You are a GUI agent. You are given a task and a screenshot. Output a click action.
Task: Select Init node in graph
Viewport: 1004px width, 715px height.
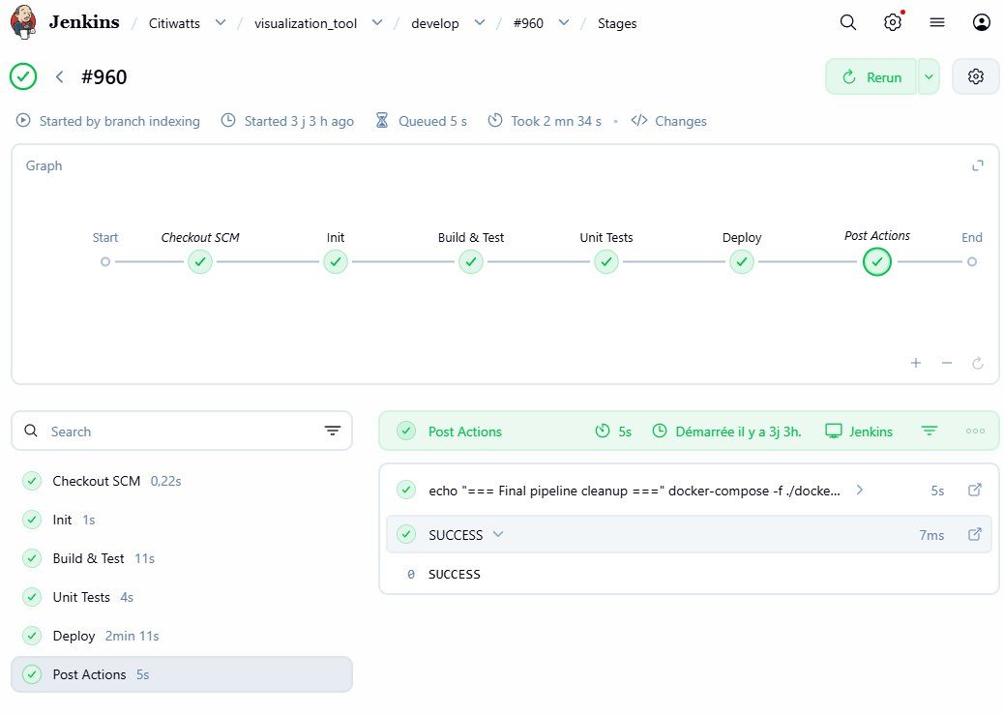click(x=336, y=261)
